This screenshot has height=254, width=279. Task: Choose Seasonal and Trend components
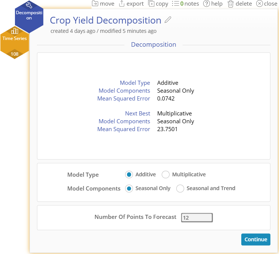pyautogui.click(x=180, y=188)
